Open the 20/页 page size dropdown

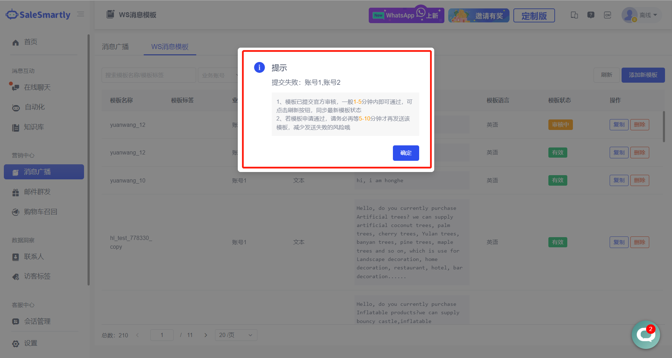236,335
